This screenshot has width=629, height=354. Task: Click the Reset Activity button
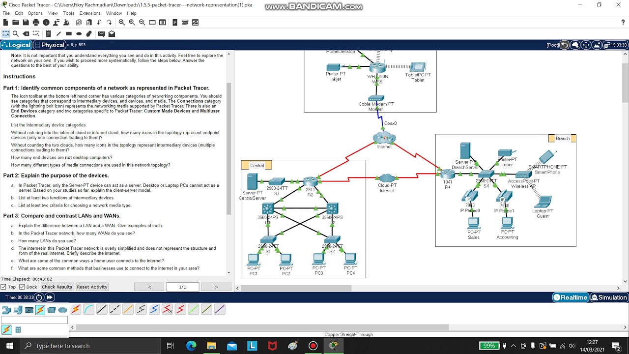[x=92, y=287]
